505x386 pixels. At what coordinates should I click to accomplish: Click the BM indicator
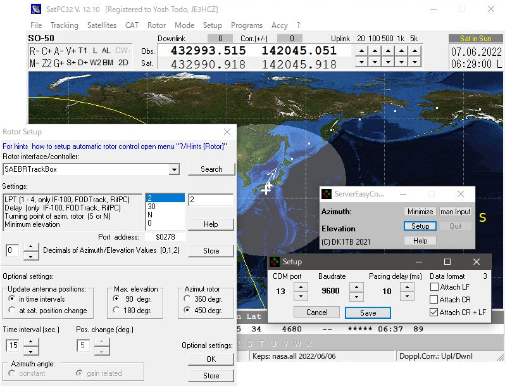pyautogui.click(x=107, y=63)
